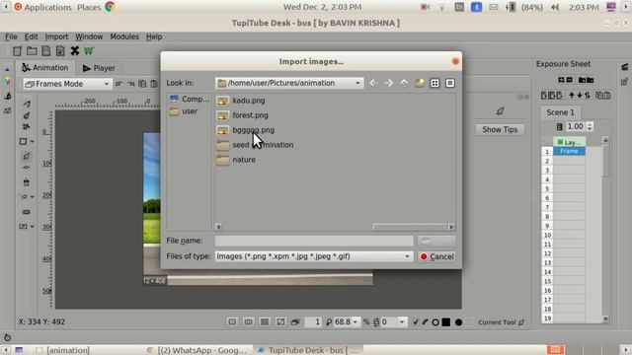
Task: Click the remove layer minus icon
Action: point(570,80)
